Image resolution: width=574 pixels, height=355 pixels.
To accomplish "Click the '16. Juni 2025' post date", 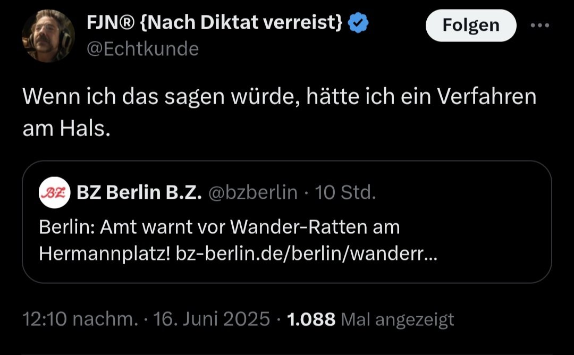I will click(x=212, y=319).
